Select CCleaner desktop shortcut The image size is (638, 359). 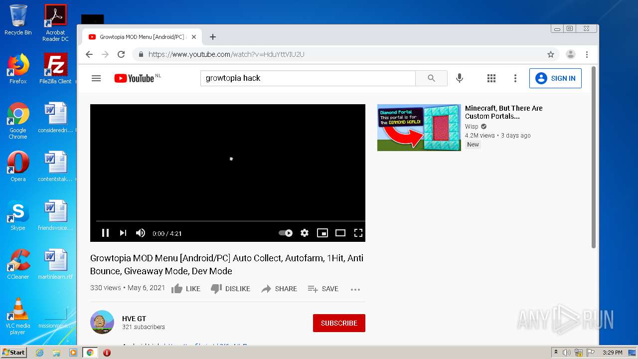point(18,264)
